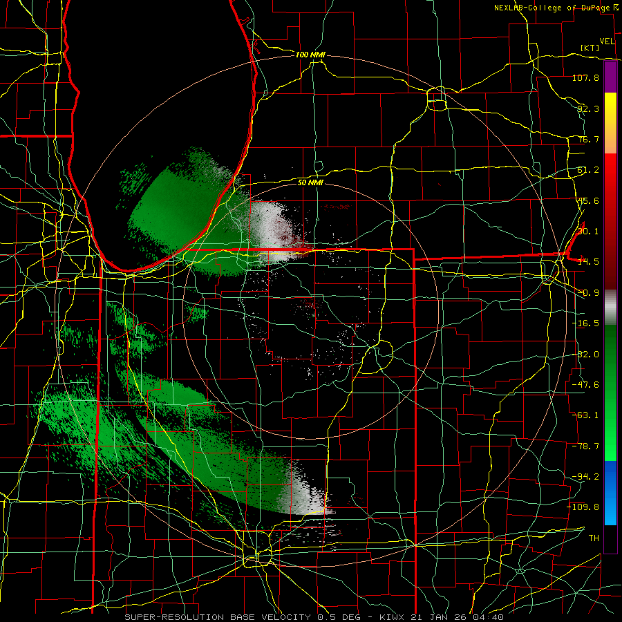Click the 100 NMI range ring label
This screenshot has height=622, width=622.
(310, 55)
